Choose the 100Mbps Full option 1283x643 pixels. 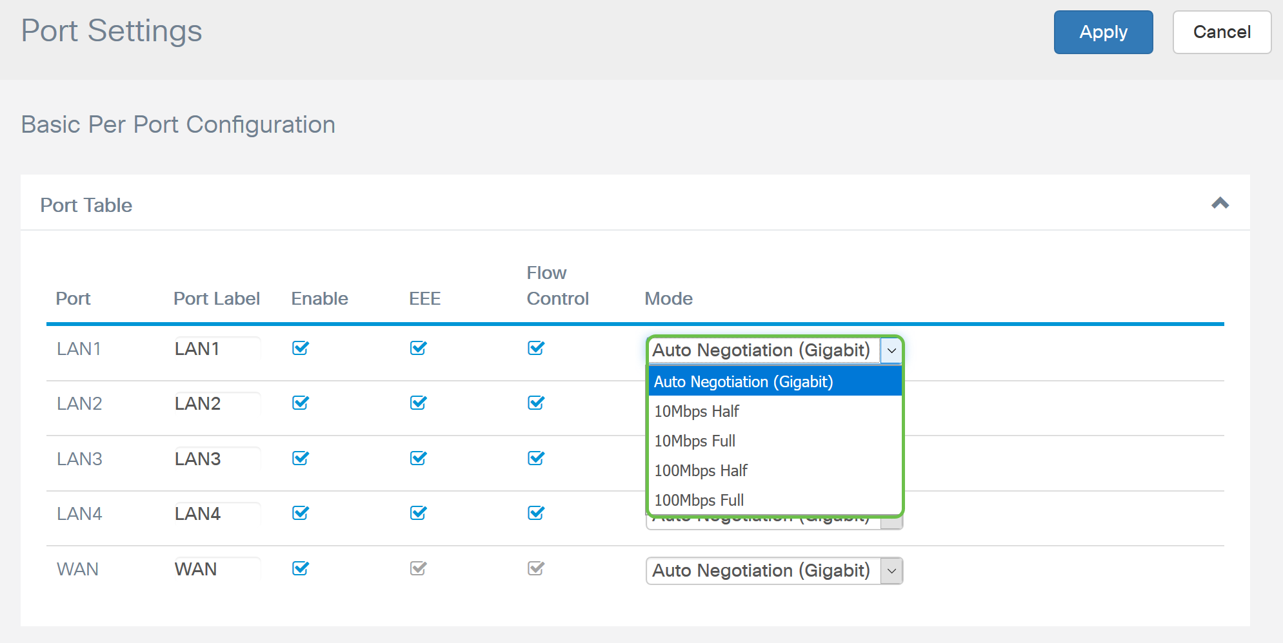point(699,500)
